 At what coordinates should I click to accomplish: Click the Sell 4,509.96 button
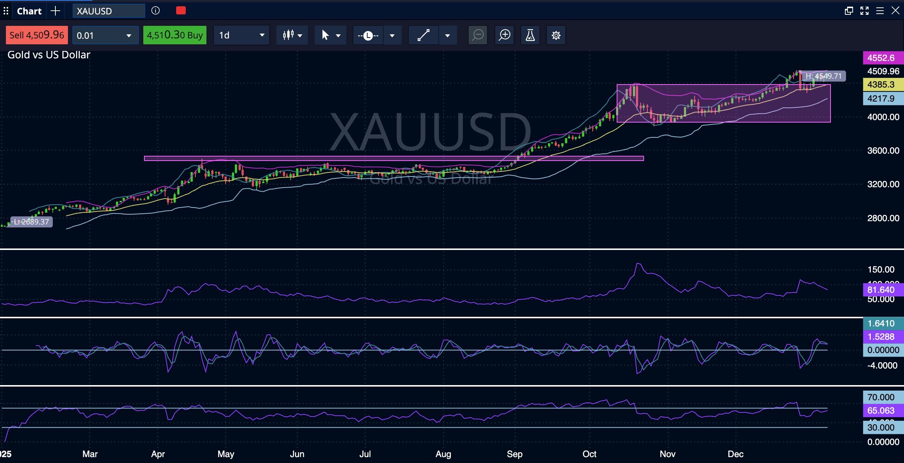click(x=37, y=35)
